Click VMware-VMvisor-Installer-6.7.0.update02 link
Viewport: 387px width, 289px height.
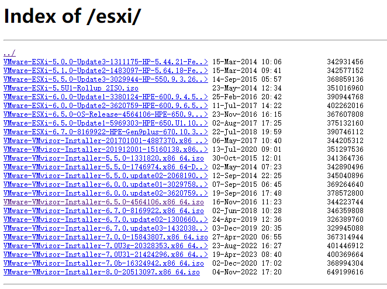point(106,220)
